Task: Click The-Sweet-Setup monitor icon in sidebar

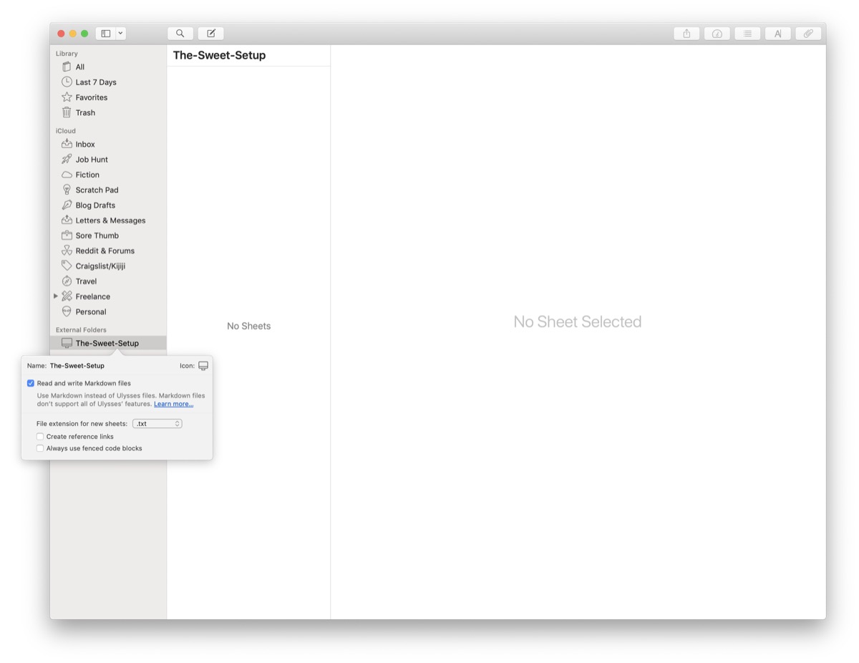Action: (x=67, y=343)
